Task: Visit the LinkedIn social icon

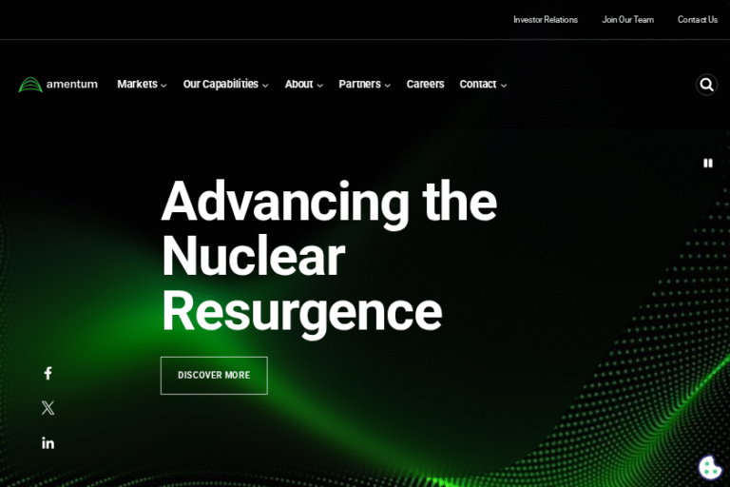Action: coord(48,443)
